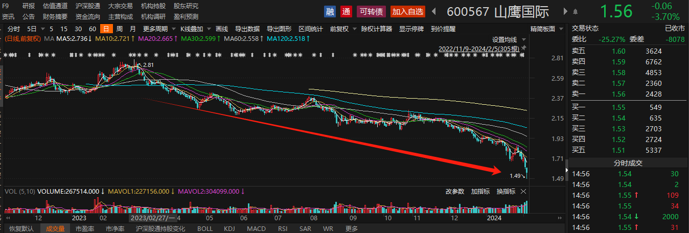689x233 pixels.
Task: Switch to the 5-minute period
Action: coord(51,29)
